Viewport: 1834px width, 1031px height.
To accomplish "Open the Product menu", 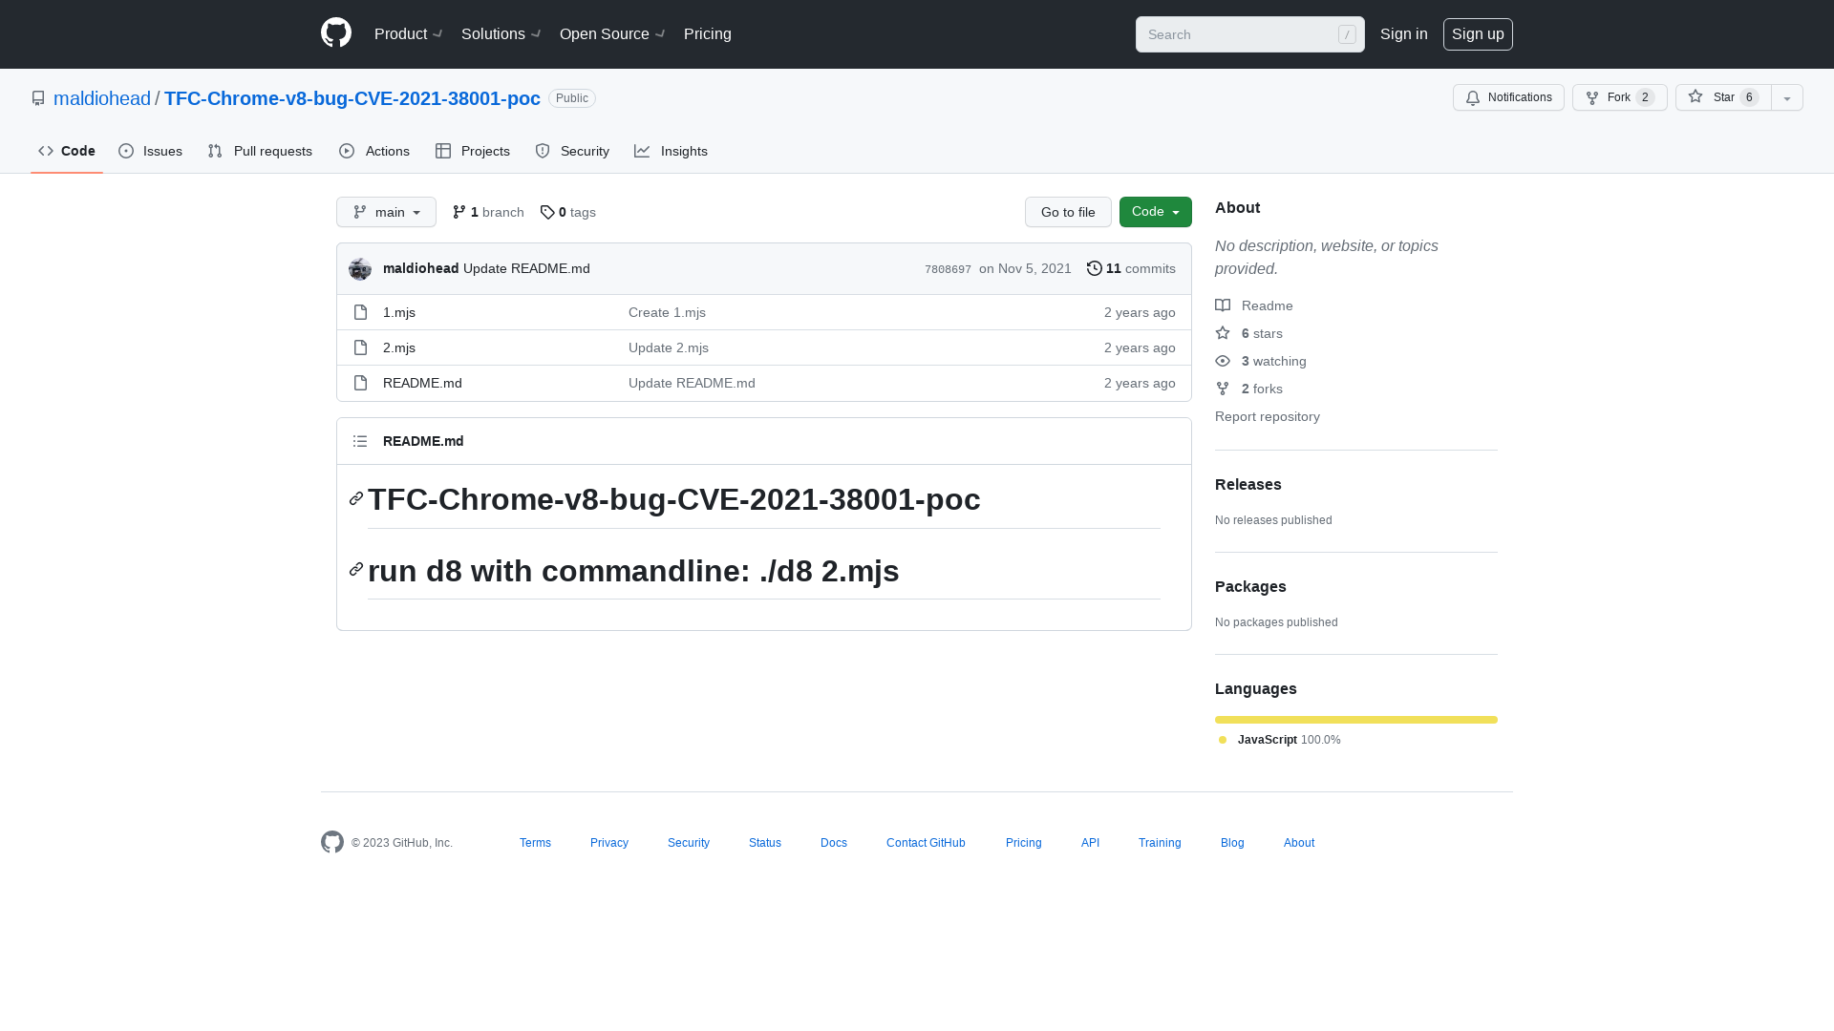I will tap(408, 33).
